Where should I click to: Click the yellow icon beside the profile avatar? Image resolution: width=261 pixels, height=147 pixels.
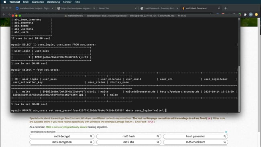click(x=256, y=14)
